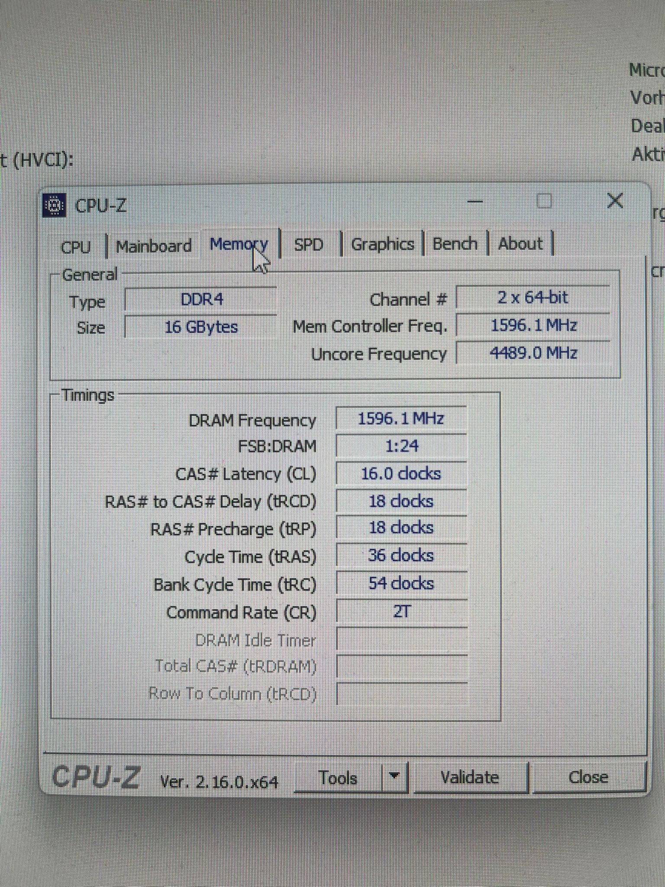The width and height of the screenshot is (665, 887).
Task: Click the CAS# Latency value 16.0 clocks
Action: pyautogui.click(x=401, y=474)
